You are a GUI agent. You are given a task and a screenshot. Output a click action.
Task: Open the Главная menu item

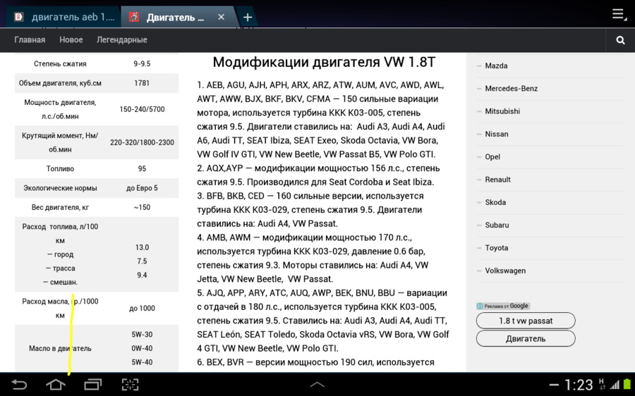(30, 39)
